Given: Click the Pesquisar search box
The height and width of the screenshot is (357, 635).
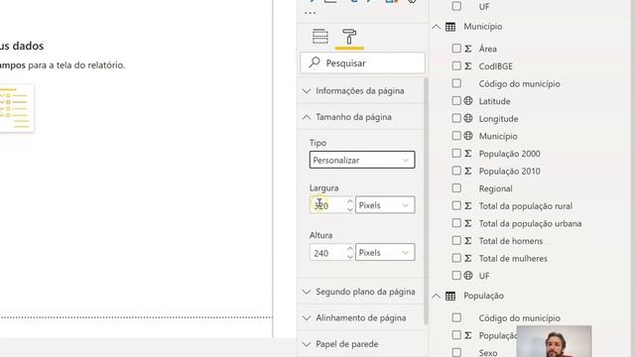Looking at the screenshot, I should point(363,63).
